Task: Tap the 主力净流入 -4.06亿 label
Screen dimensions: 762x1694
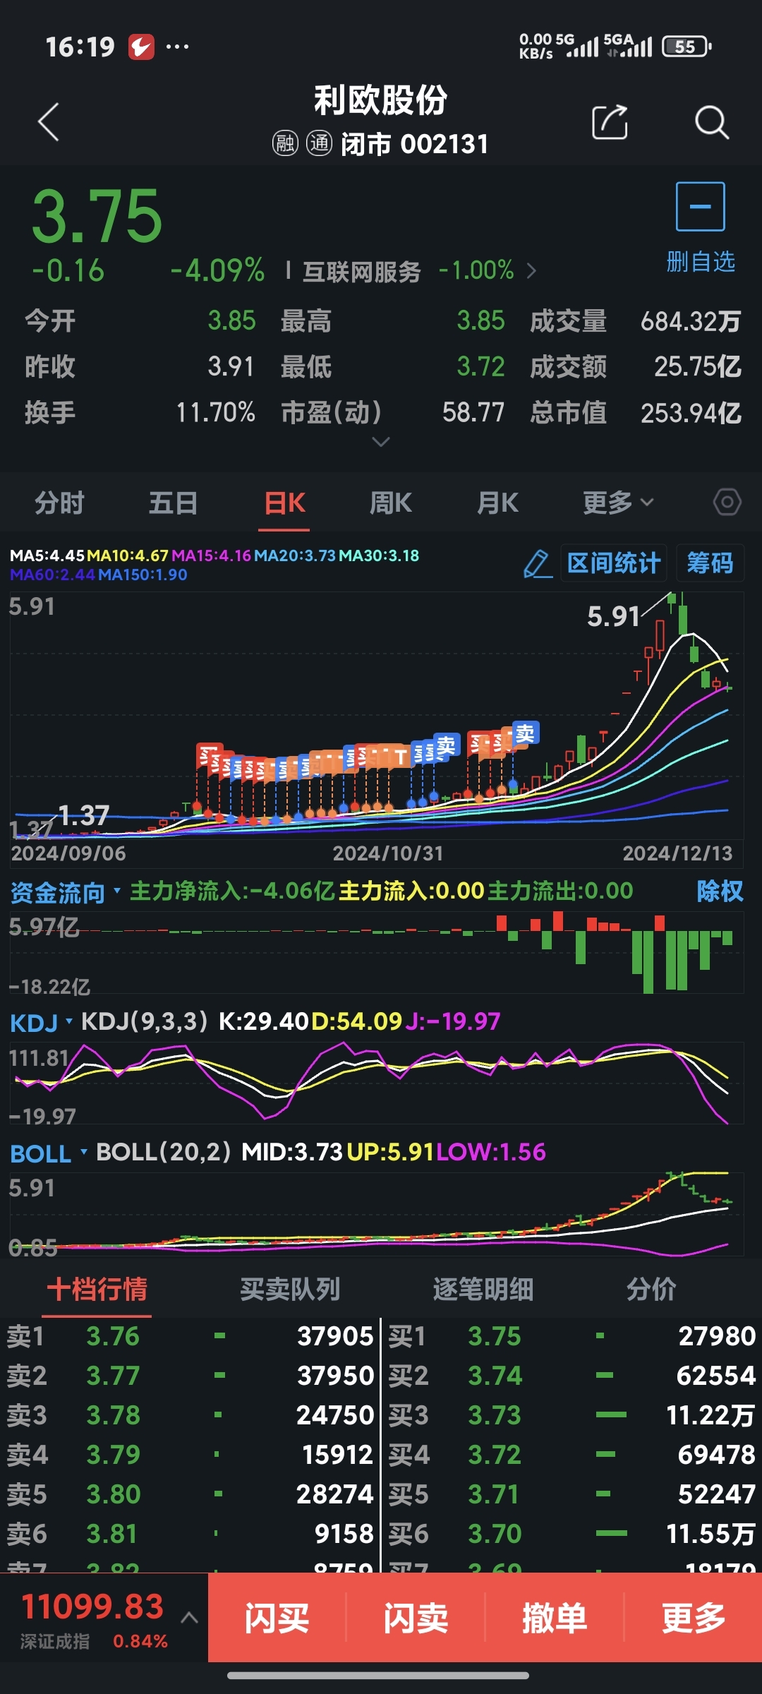Action: pos(231,891)
